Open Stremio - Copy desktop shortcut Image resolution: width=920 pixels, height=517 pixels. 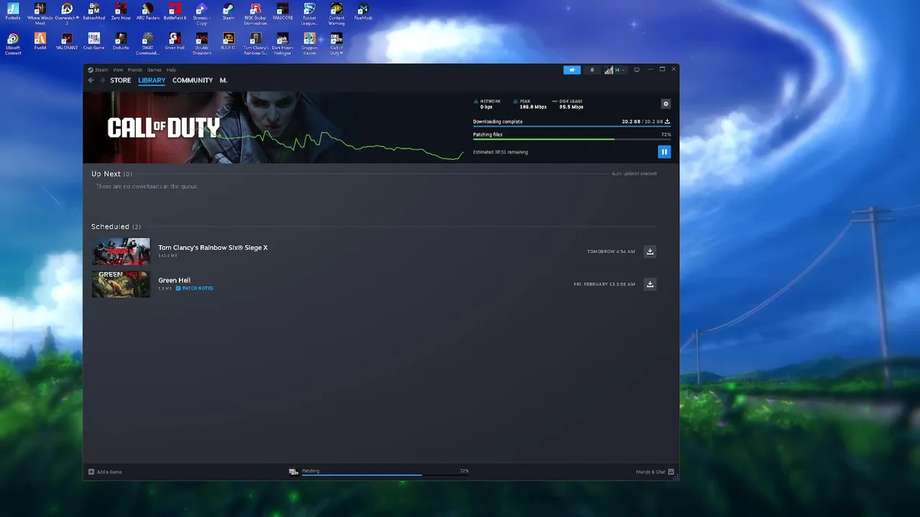click(201, 14)
